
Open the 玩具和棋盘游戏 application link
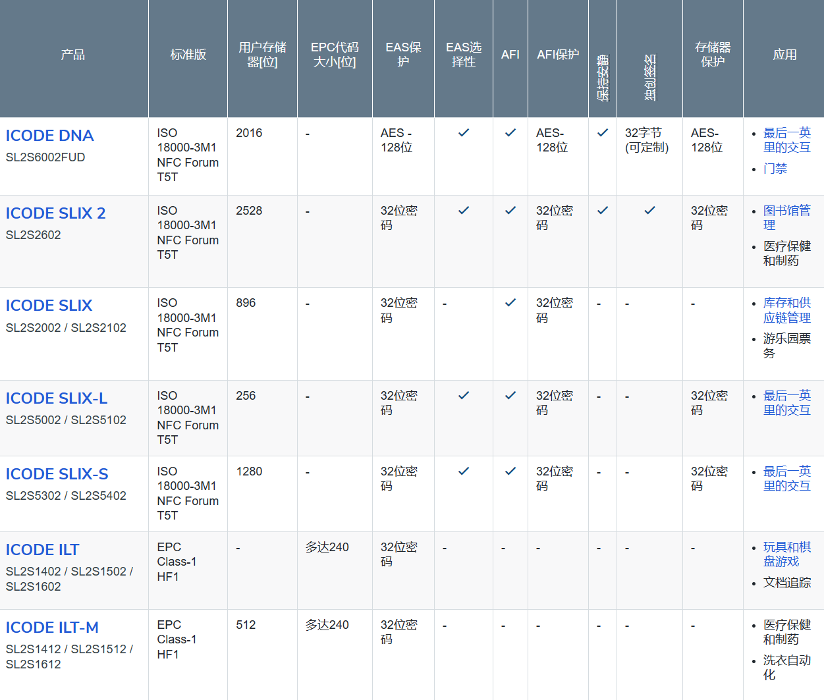click(x=786, y=554)
